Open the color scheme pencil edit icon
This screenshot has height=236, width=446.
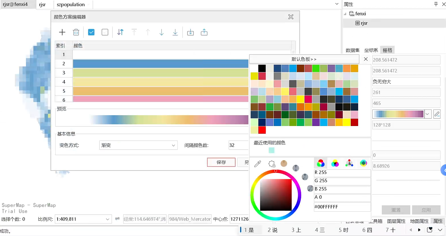click(437, 114)
